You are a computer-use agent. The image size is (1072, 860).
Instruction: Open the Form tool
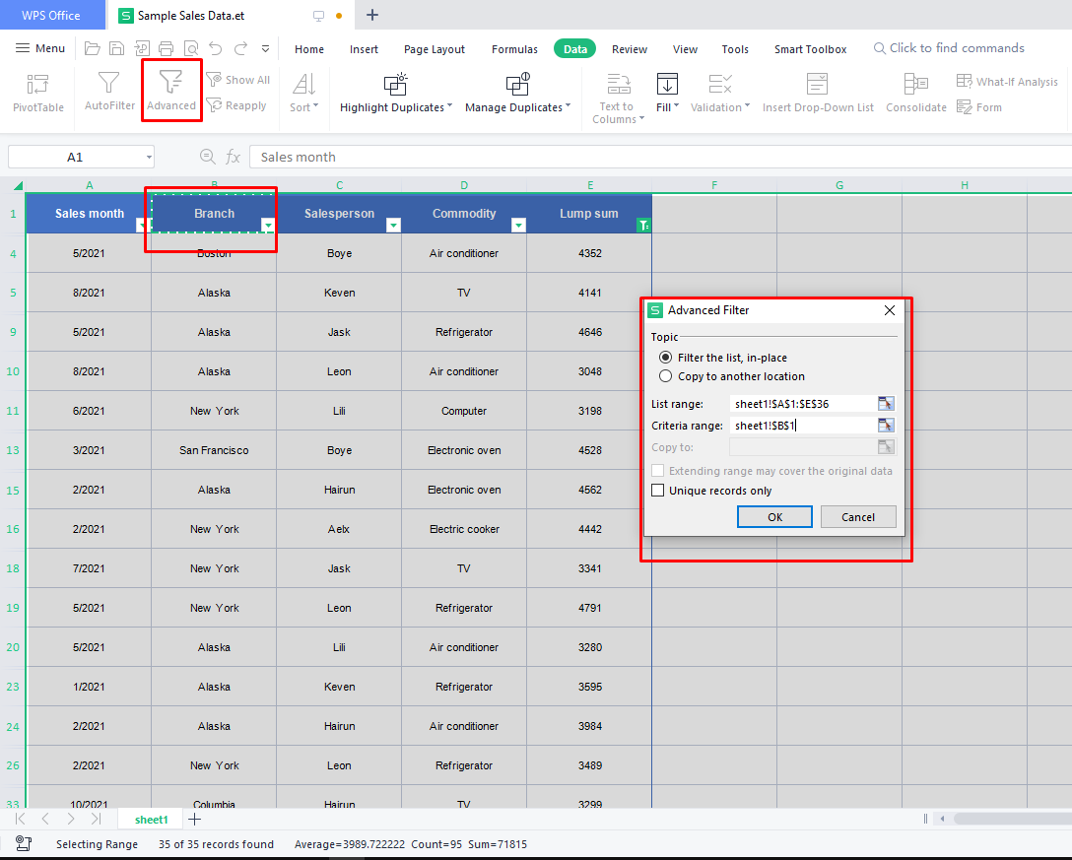click(x=979, y=107)
